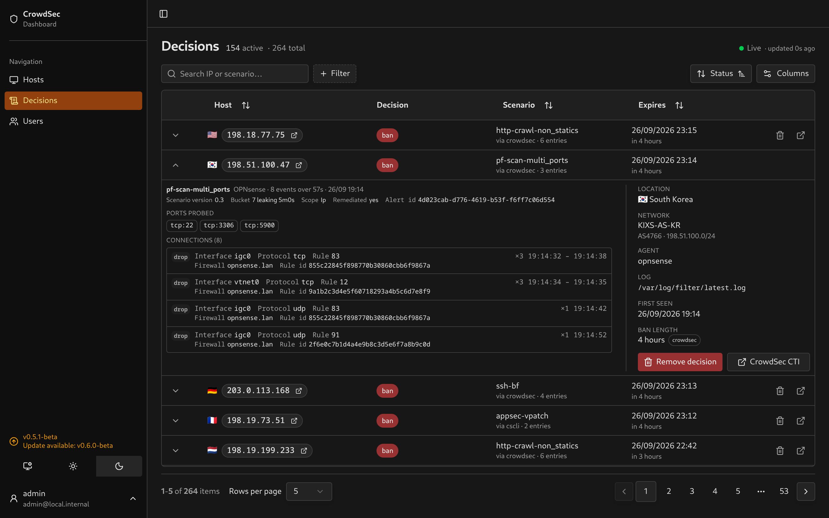
Task: Open the admin user menu
Action: pos(73,498)
